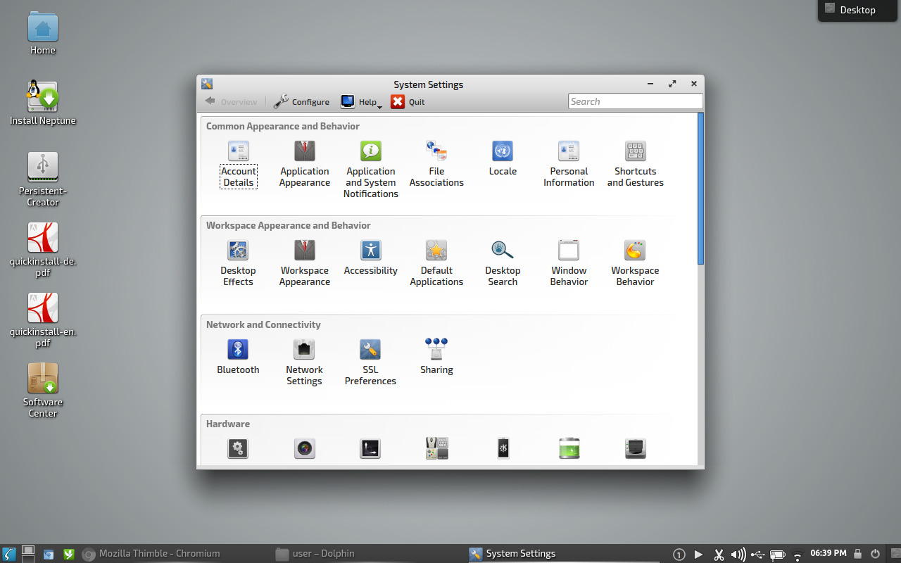Open Window Behavior settings

point(569,261)
